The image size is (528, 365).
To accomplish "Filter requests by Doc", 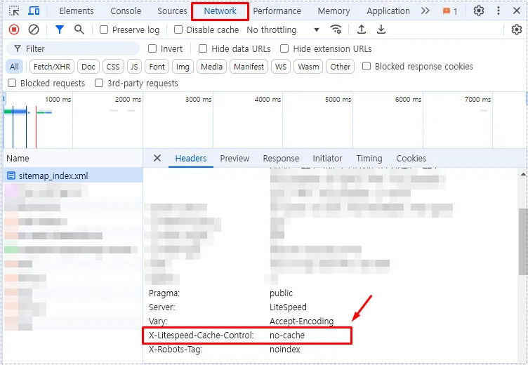I will point(88,67).
